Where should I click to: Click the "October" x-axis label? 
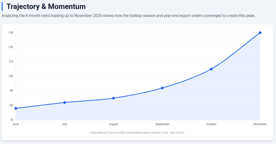[211, 124]
